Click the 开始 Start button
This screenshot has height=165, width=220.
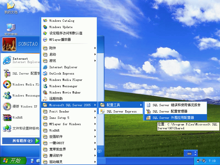click(x=13, y=161)
